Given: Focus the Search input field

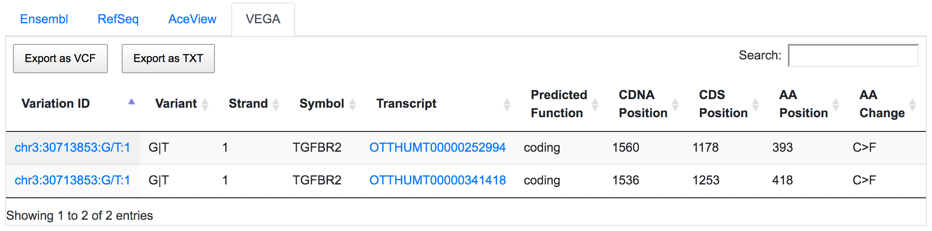Looking at the screenshot, I should tap(853, 56).
